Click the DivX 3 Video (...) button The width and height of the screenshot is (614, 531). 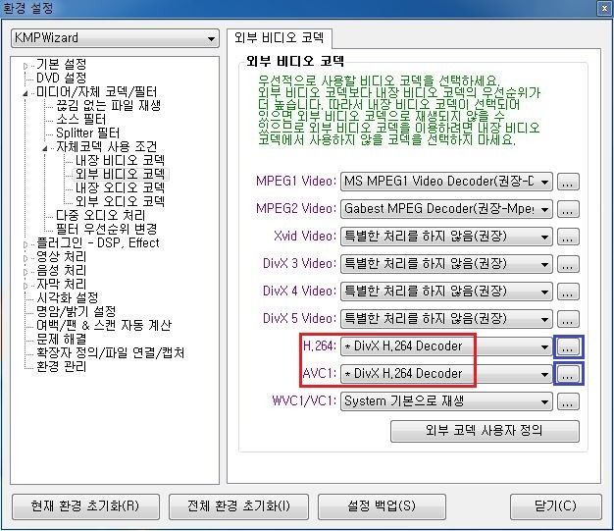(x=568, y=264)
